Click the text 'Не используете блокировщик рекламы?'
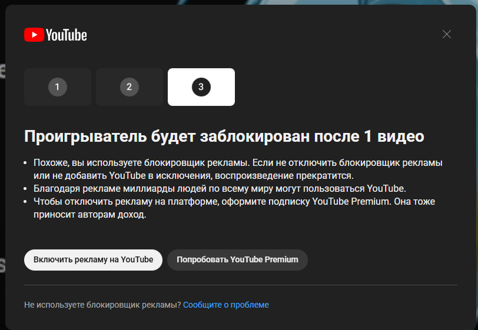Viewport: 478px width, 330px height. (102, 305)
